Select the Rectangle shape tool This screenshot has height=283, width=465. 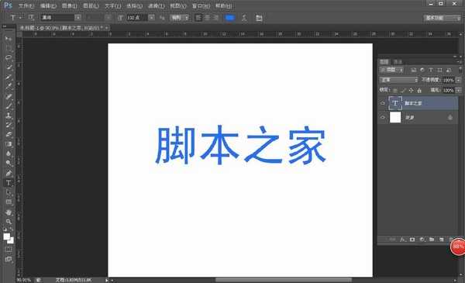pyautogui.click(x=9, y=202)
